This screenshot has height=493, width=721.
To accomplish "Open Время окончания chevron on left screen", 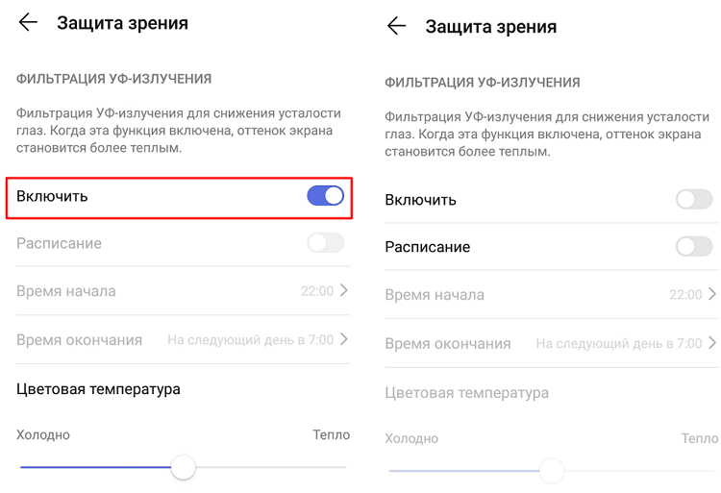I will pyautogui.click(x=343, y=339).
